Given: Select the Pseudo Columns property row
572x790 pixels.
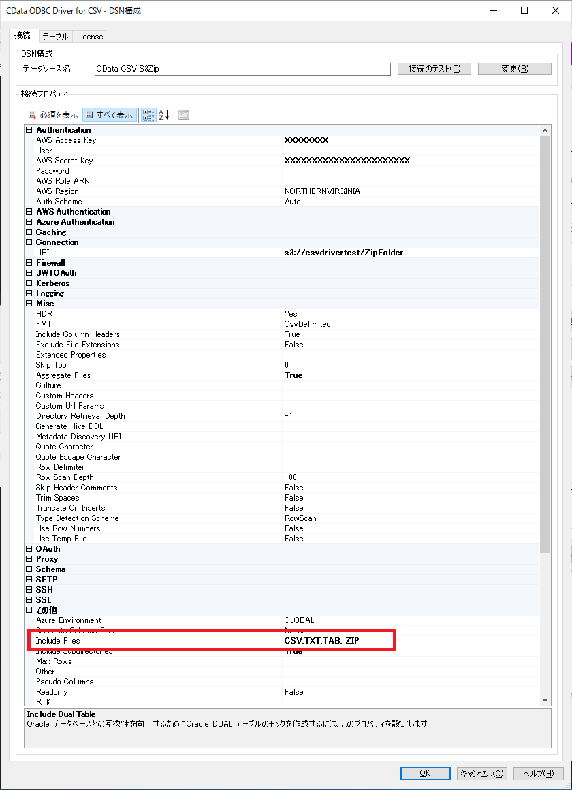Looking at the screenshot, I should click(x=282, y=682).
